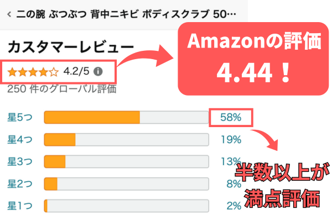Click the 5-star histogram bar

pyautogui.click(x=126, y=117)
